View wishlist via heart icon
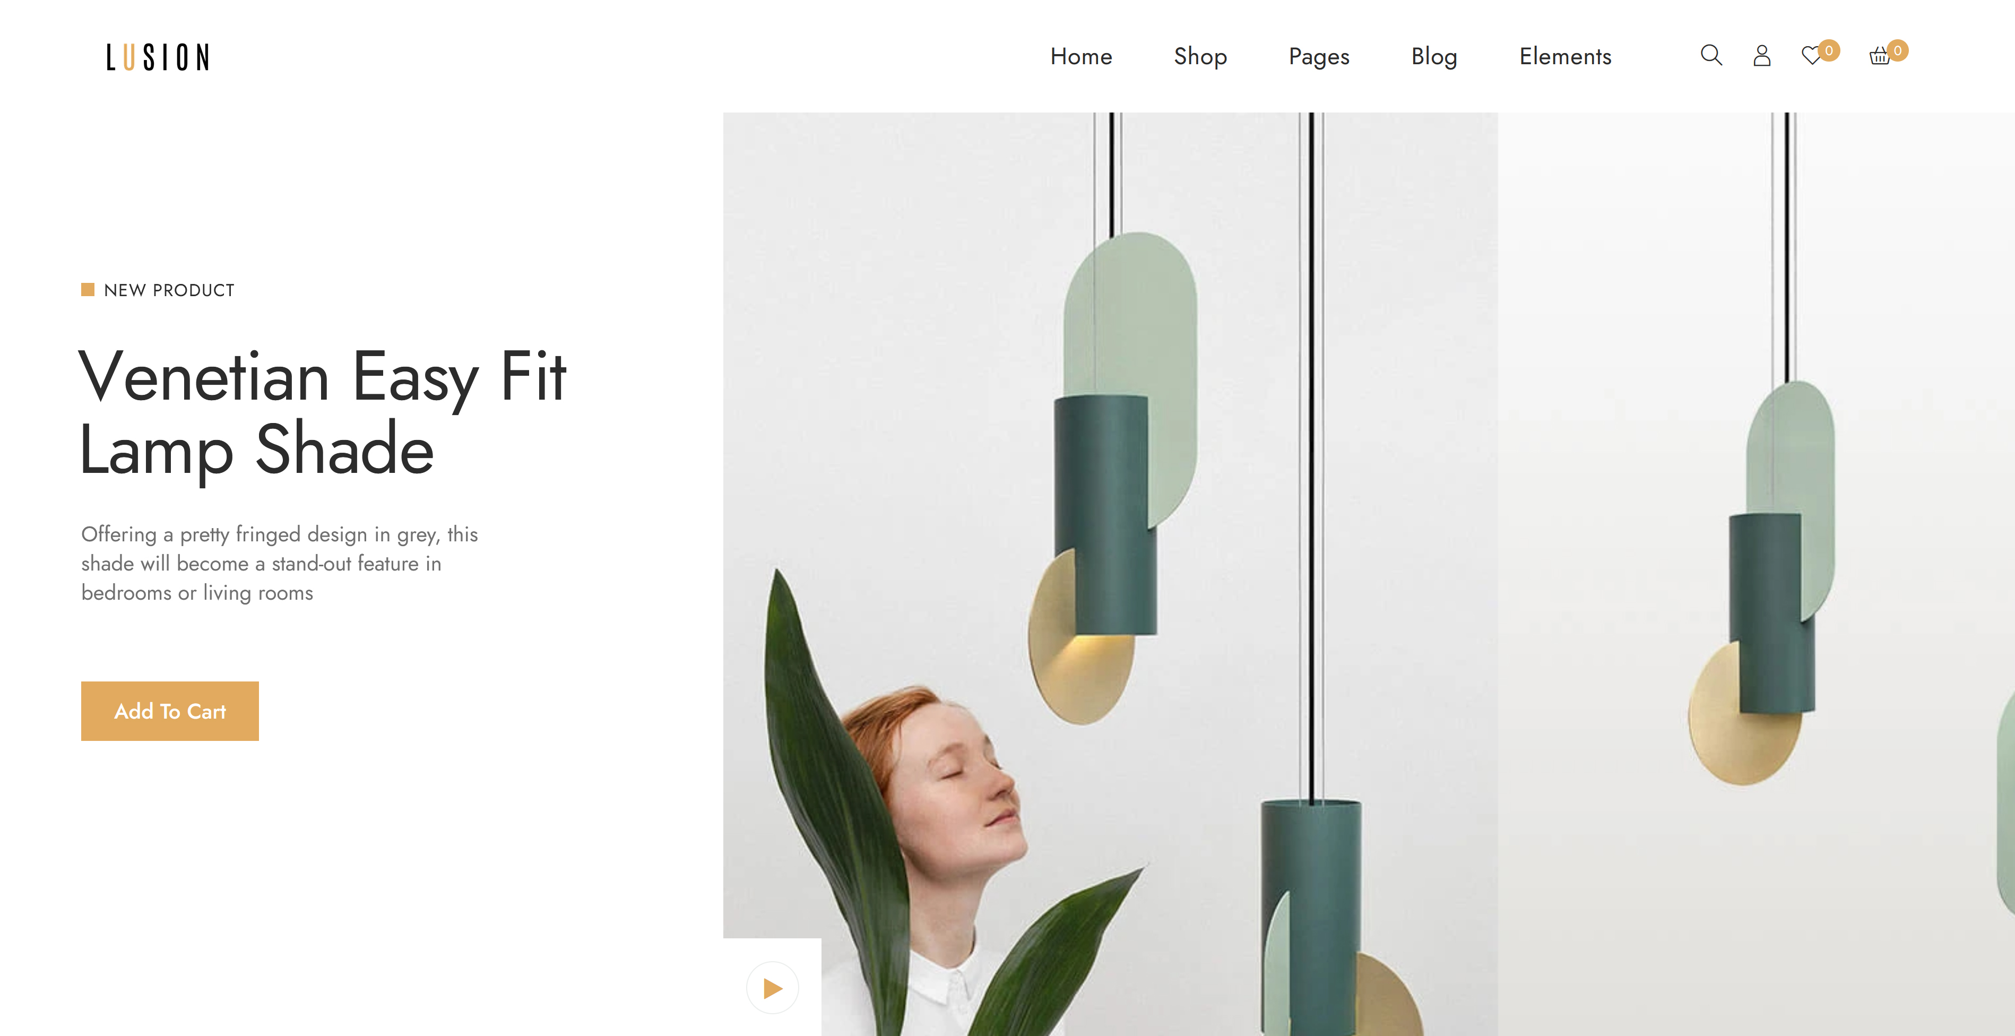The image size is (2015, 1036). [1811, 56]
